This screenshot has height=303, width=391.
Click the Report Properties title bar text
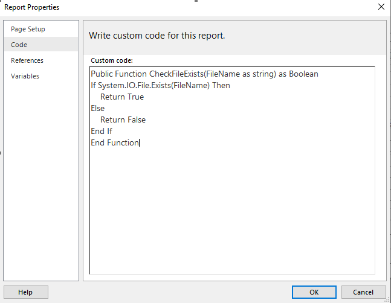click(31, 7)
